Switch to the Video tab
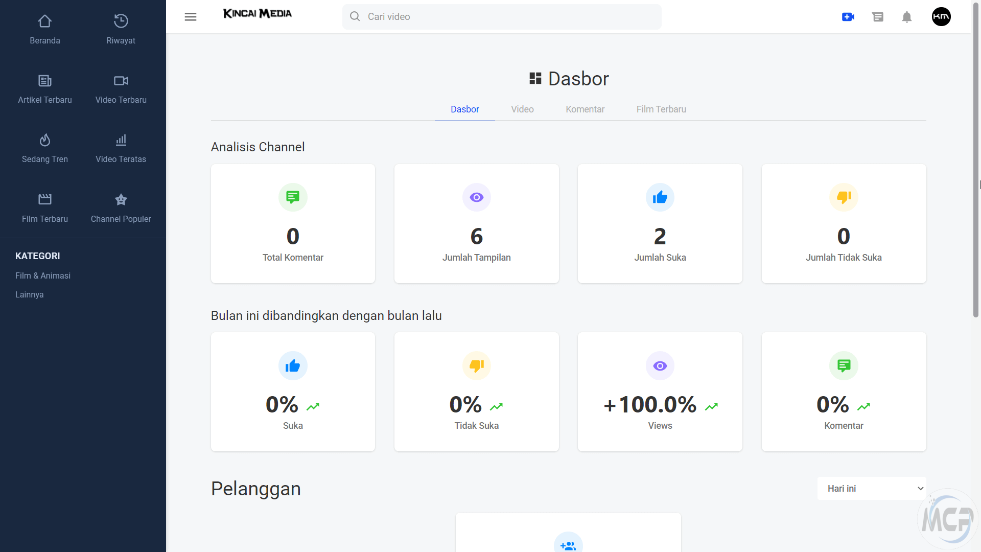 tap(522, 109)
